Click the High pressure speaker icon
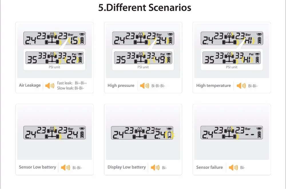This screenshot has height=189, width=286. point(144,85)
